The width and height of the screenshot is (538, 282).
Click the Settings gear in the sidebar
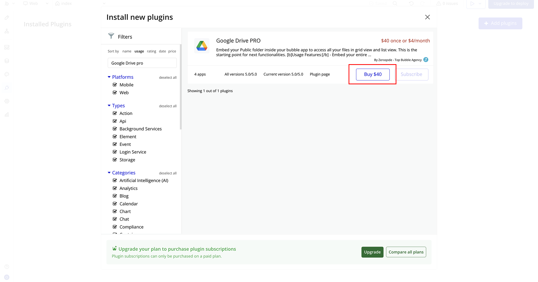click(7, 101)
